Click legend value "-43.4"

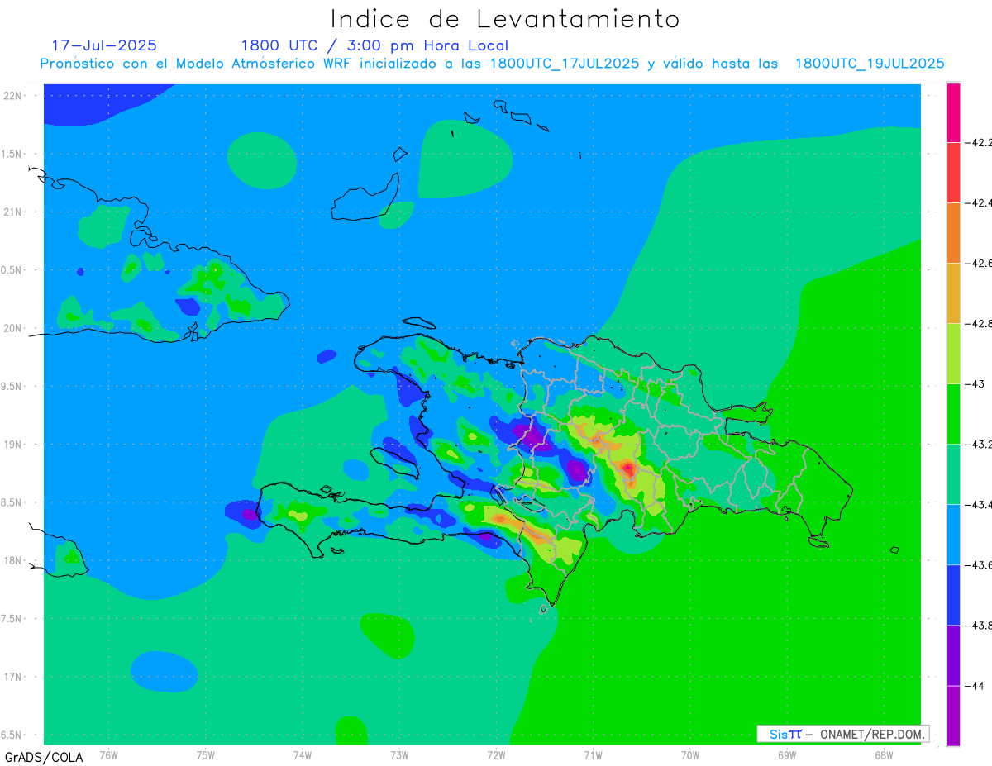[x=979, y=504]
